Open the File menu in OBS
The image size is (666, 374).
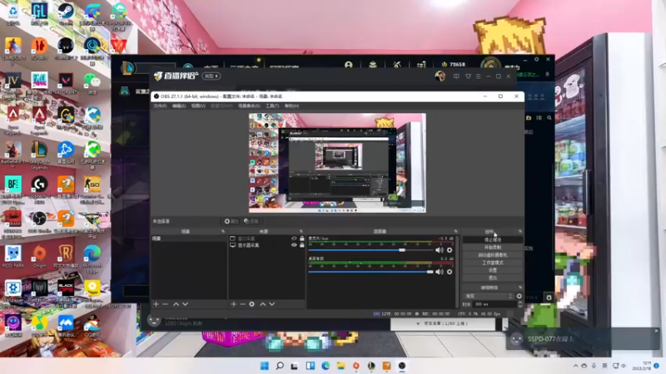point(160,106)
